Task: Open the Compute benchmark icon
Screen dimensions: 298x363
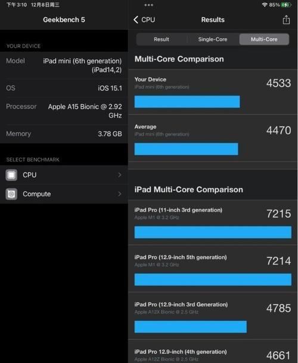Action: (x=11, y=194)
